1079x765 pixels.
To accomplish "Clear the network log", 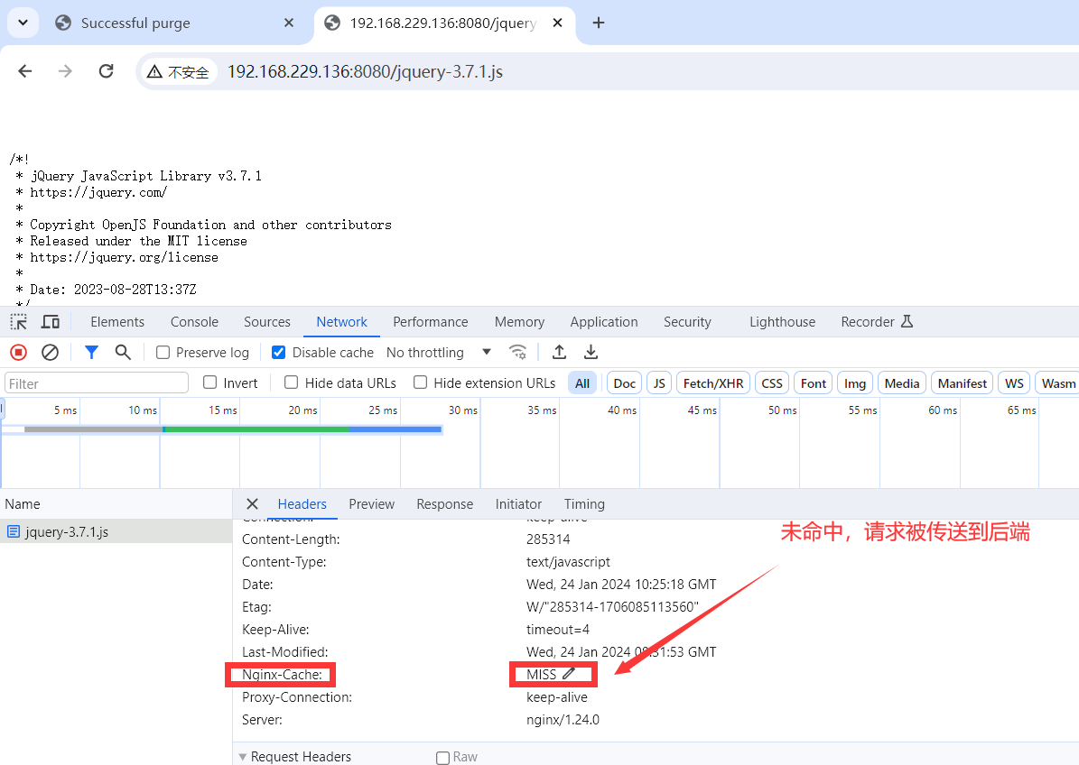I will (51, 353).
